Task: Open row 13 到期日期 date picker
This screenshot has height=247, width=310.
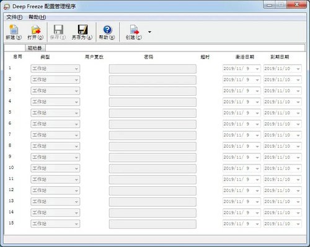Action: [x=298, y=202]
